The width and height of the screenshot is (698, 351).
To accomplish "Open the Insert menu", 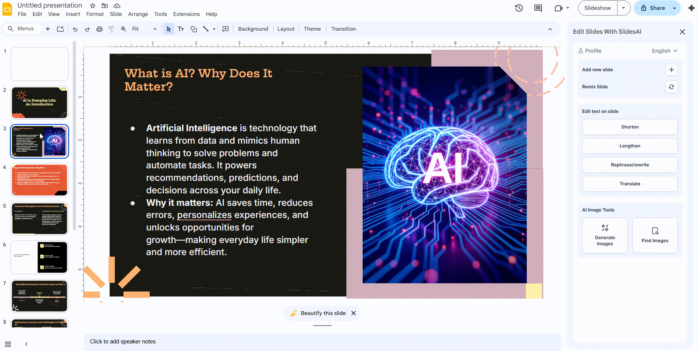I will click(73, 14).
